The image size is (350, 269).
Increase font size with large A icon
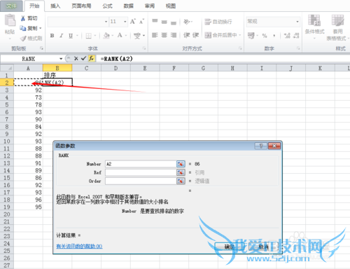[x=132, y=22]
